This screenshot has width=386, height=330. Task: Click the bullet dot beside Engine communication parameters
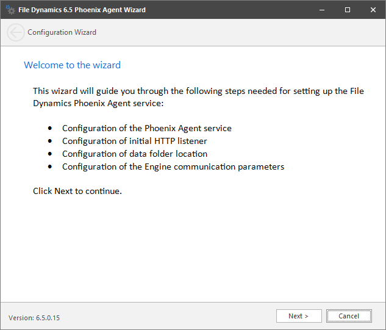(50, 167)
